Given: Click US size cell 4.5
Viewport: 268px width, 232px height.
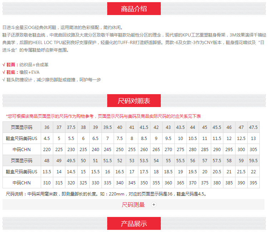Looking at the screenshot, I should point(47,138).
